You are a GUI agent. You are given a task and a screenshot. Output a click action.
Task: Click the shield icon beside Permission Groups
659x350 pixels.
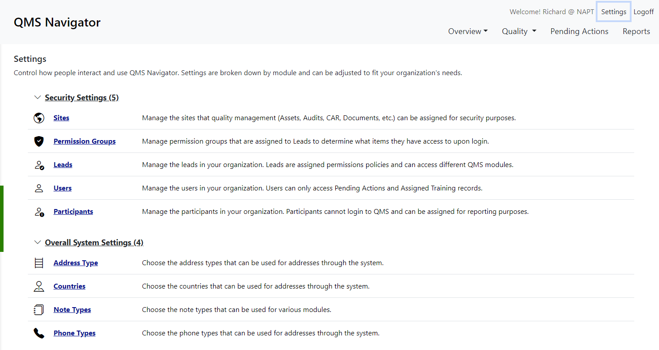click(39, 141)
